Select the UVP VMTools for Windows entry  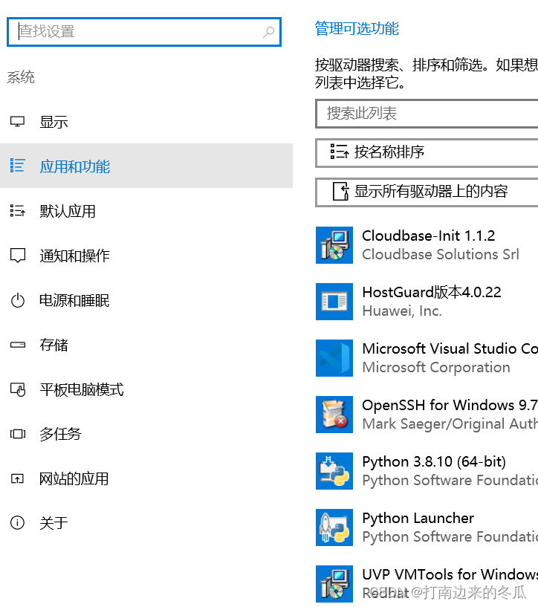[427, 584]
